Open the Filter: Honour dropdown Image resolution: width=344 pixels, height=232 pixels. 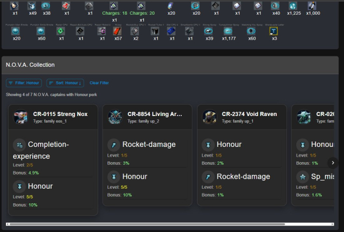coord(24,83)
